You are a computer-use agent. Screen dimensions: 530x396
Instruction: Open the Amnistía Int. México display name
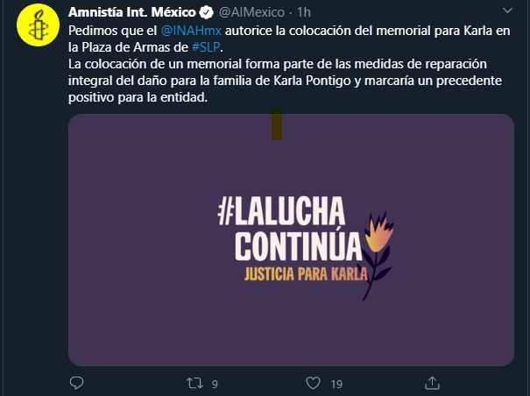(x=131, y=12)
